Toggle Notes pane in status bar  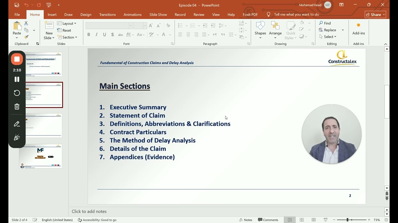click(x=246, y=220)
